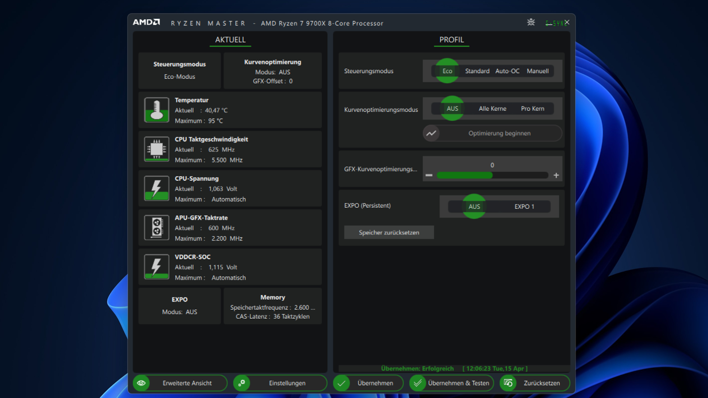Click the CPU-Spannung lightning bolt icon
The height and width of the screenshot is (398, 708).
pyautogui.click(x=157, y=188)
